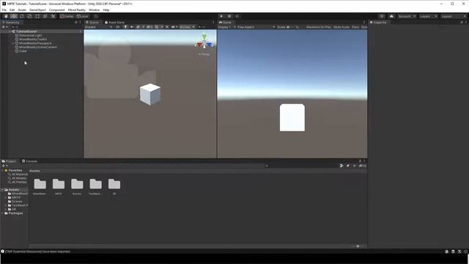
Task: Open the File menu
Action: click(x=4, y=10)
